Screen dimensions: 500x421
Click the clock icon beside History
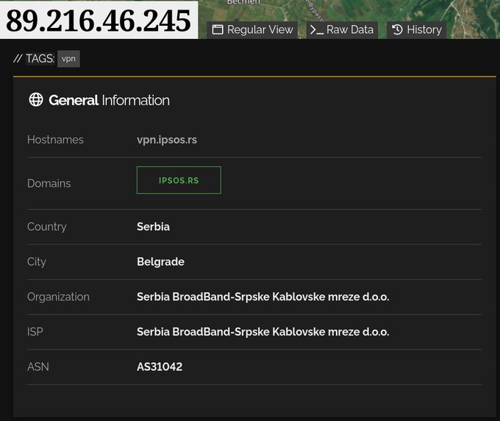pos(397,29)
